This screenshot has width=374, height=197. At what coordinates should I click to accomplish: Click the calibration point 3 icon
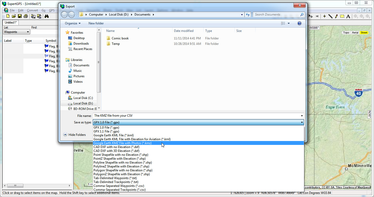(x=368, y=16)
